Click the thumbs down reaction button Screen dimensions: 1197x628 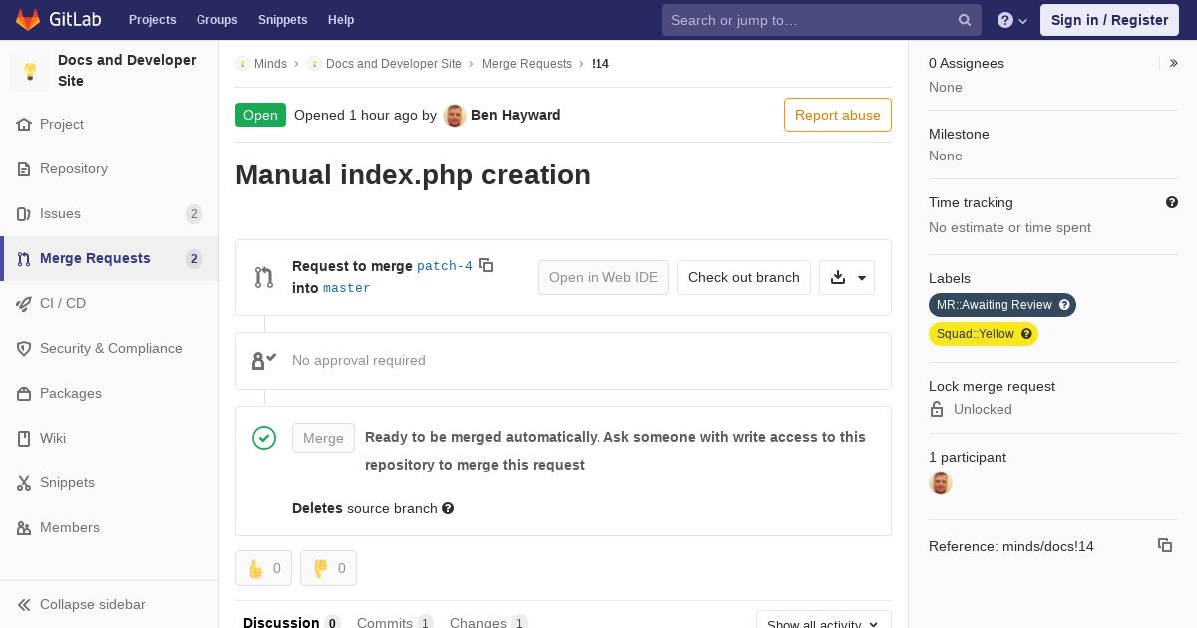pyautogui.click(x=328, y=568)
